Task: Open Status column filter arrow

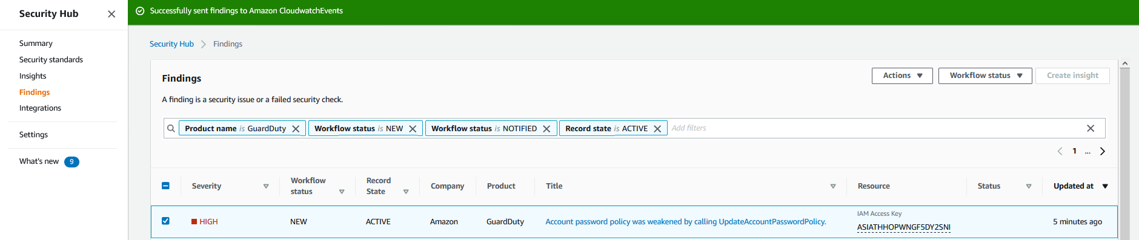Action: tap(1029, 186)
